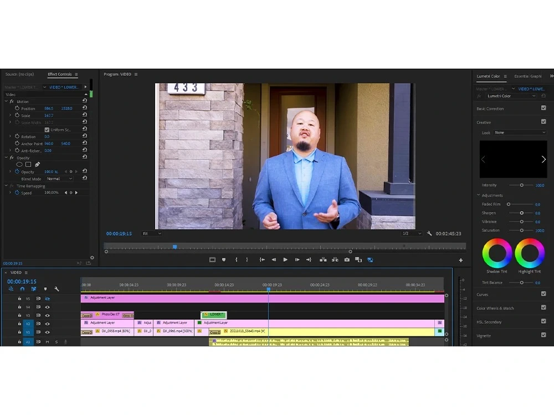Collapse the Adjustments section
The height and width of the screenshot is (415, 554).
pyautogui.click(x=479, y=195)
